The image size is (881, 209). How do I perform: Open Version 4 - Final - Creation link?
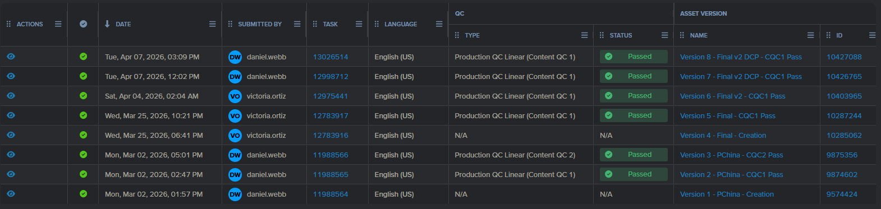click(723, 136)
